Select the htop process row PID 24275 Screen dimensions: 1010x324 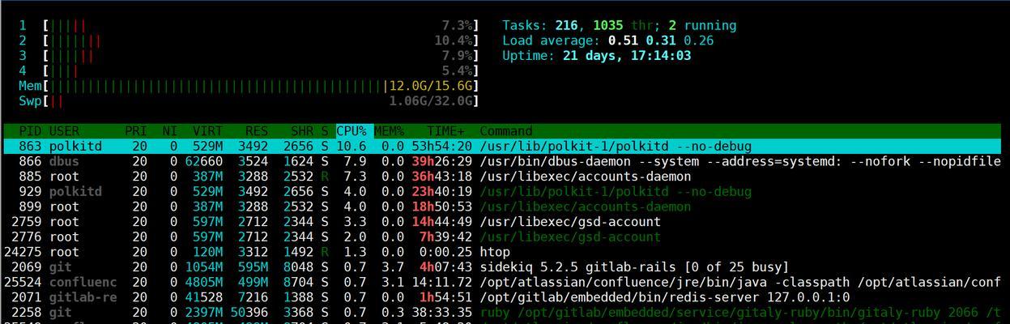tap(502, 252)
